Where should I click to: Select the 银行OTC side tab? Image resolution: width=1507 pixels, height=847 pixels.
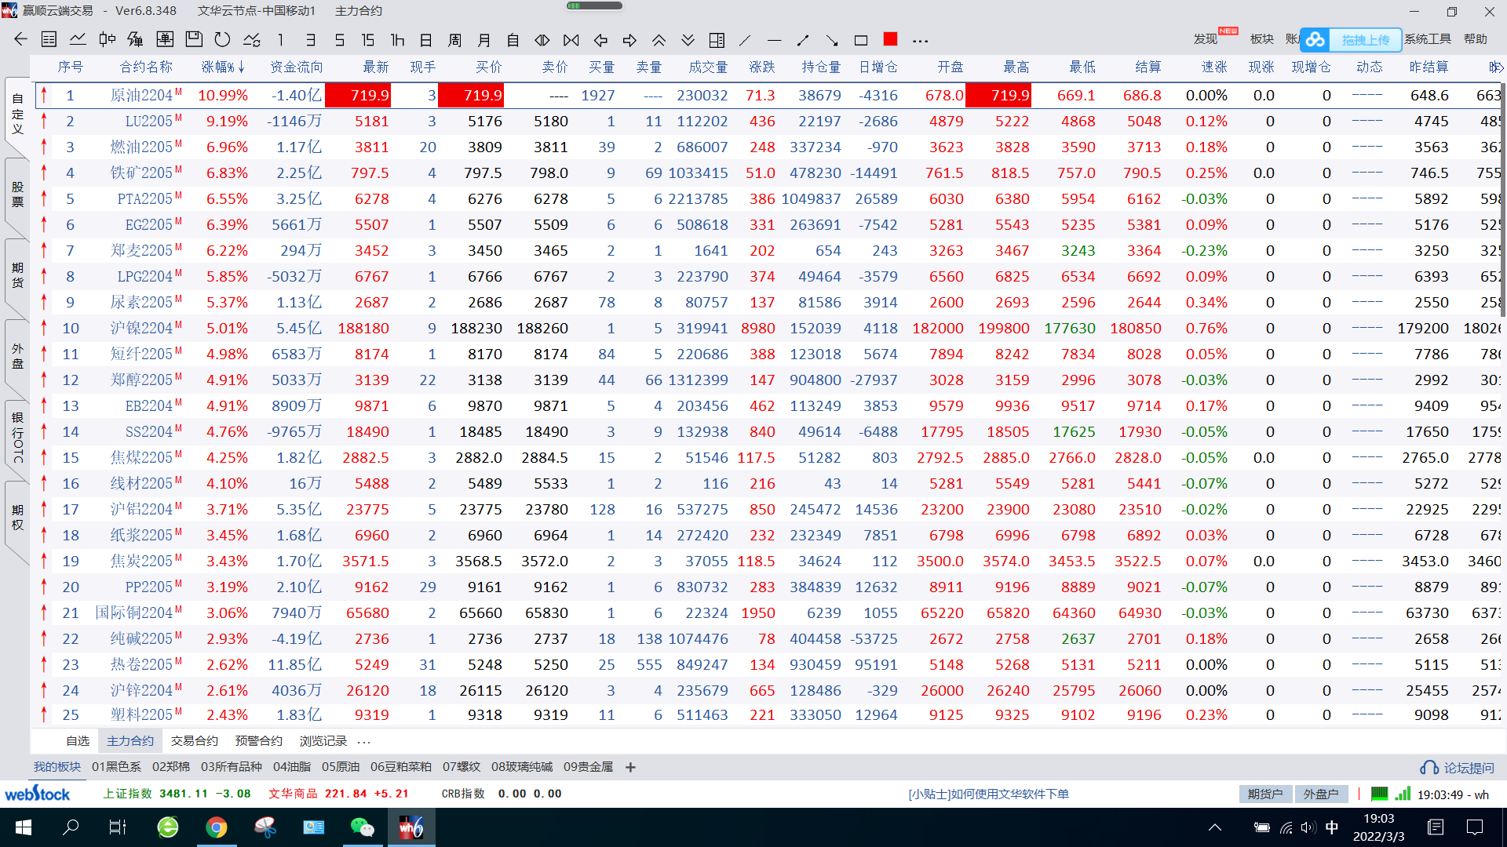click(x=17, y=437)
